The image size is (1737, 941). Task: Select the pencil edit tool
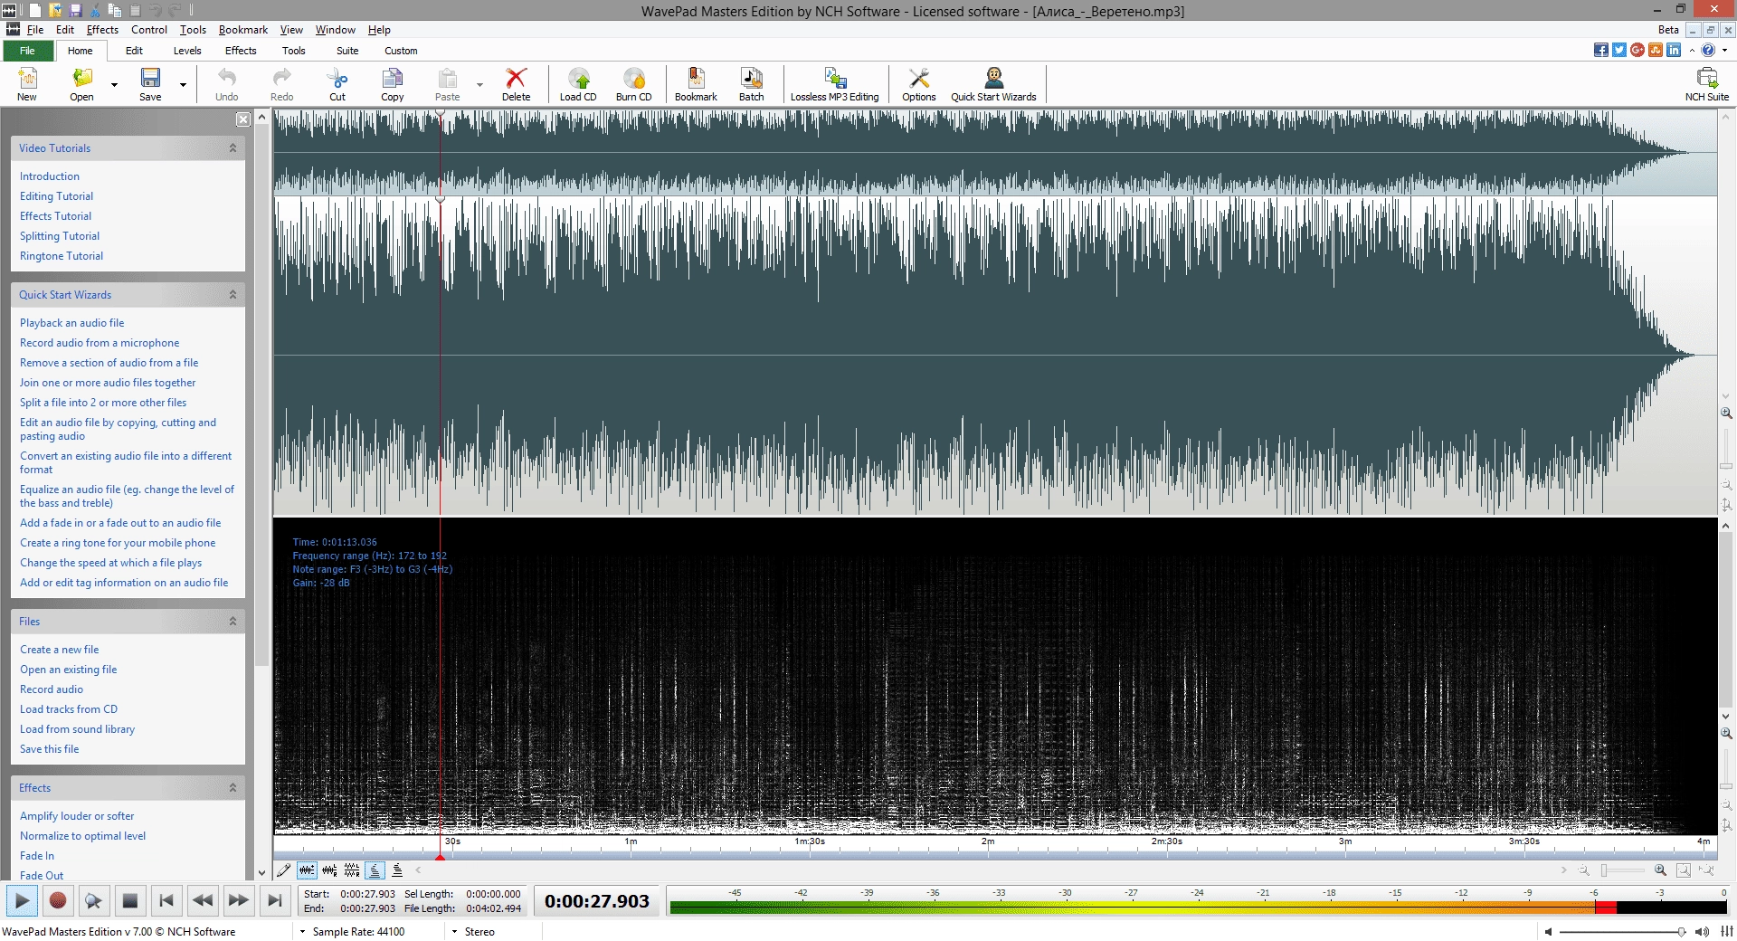[283, 870]
